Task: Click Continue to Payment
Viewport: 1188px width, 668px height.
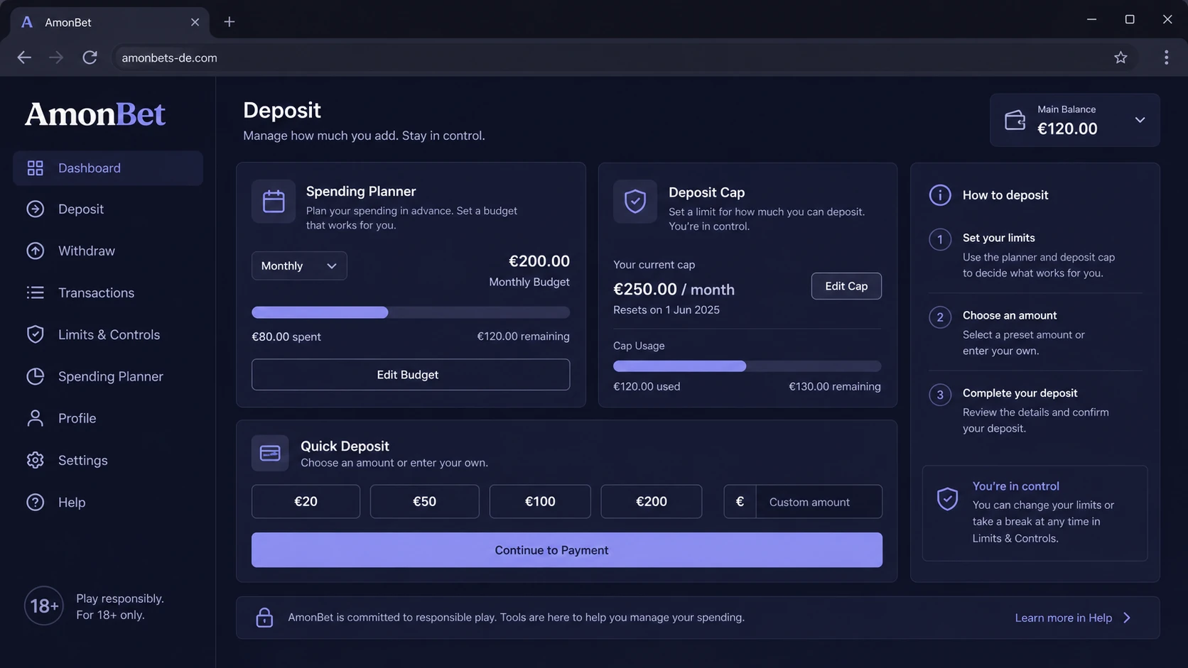Action: coord(567,550)
